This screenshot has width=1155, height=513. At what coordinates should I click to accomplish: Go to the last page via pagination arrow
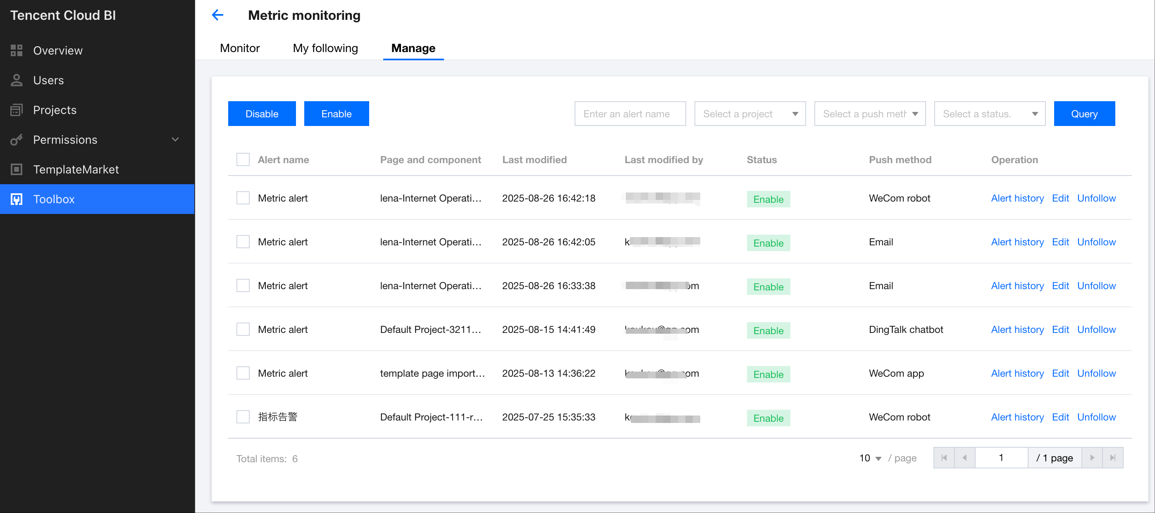(x=1112, y=457)
